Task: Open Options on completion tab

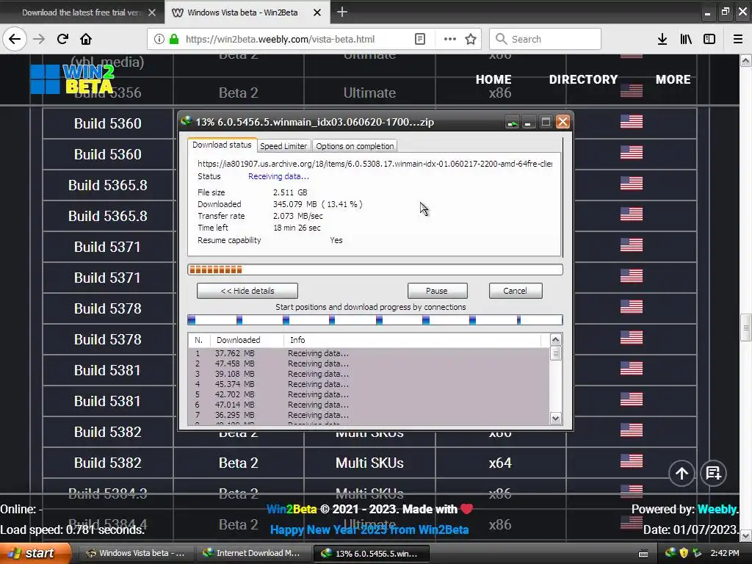Action: pos(355,146)
